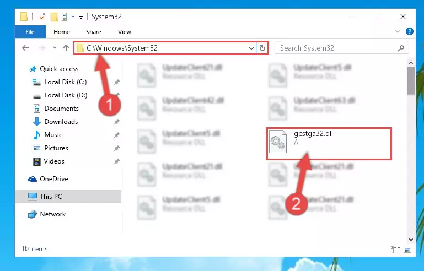Click the scrollbar down arrow
This screenshot has height=271, width=424.
click(x=411, y=240)
